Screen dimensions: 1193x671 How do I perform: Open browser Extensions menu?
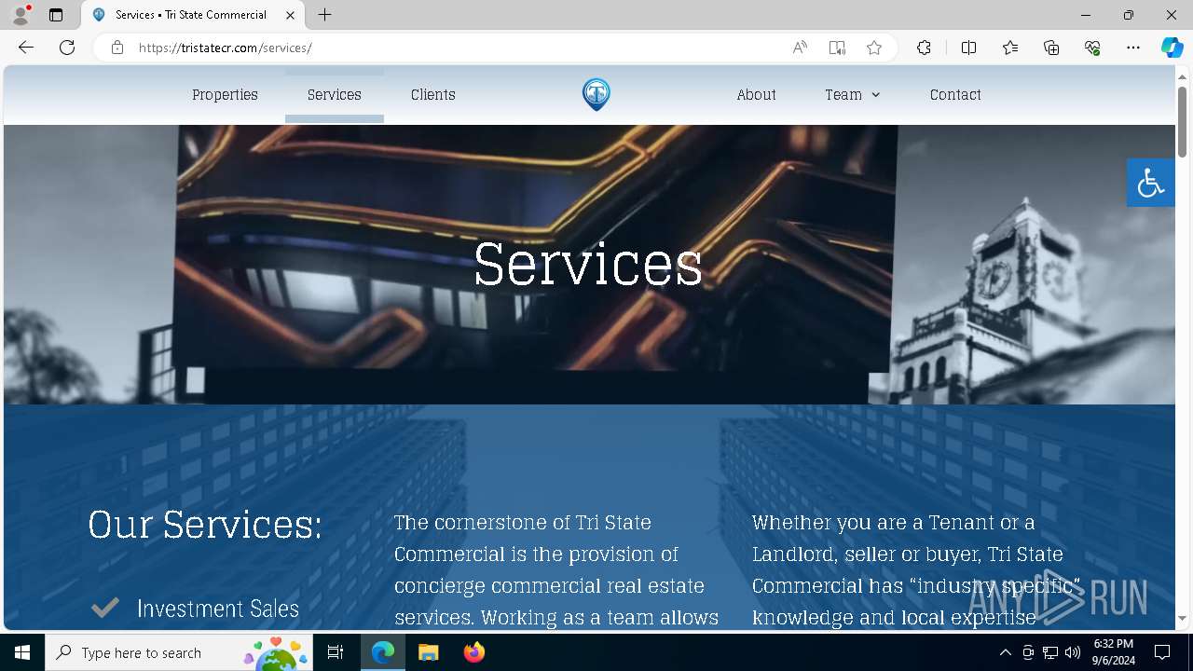click(x=924, y=48)
